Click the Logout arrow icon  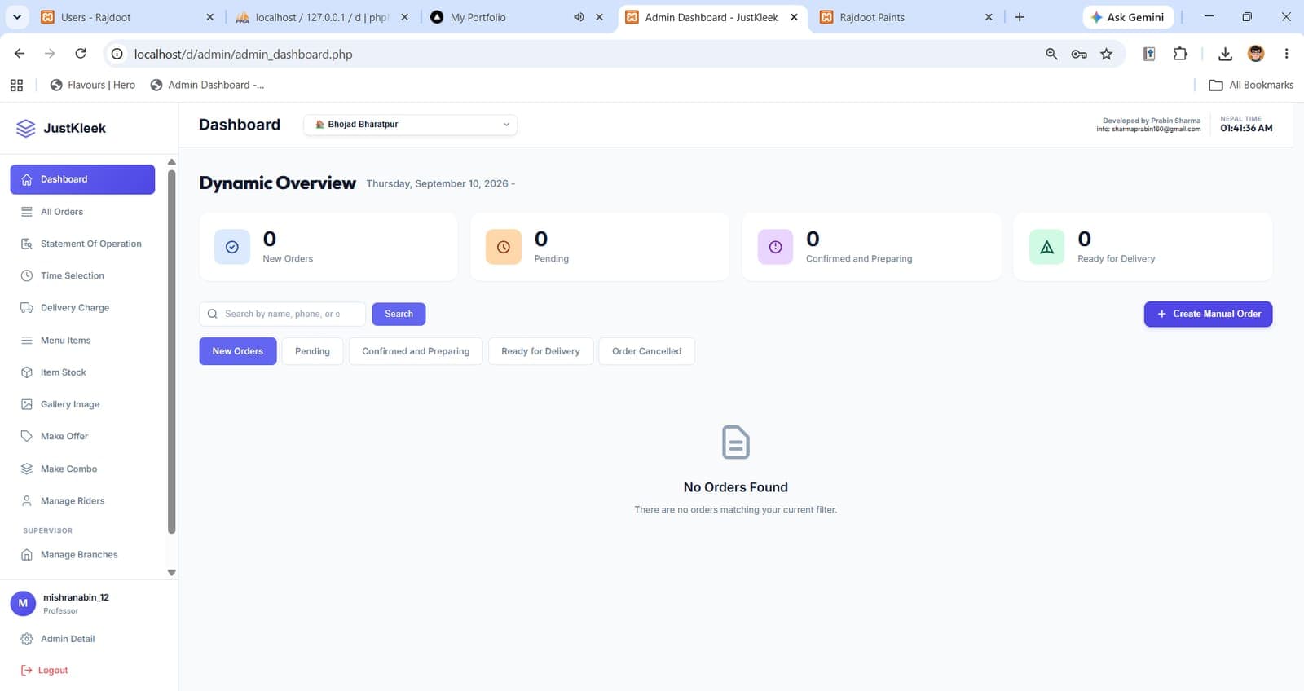point(27,670)
